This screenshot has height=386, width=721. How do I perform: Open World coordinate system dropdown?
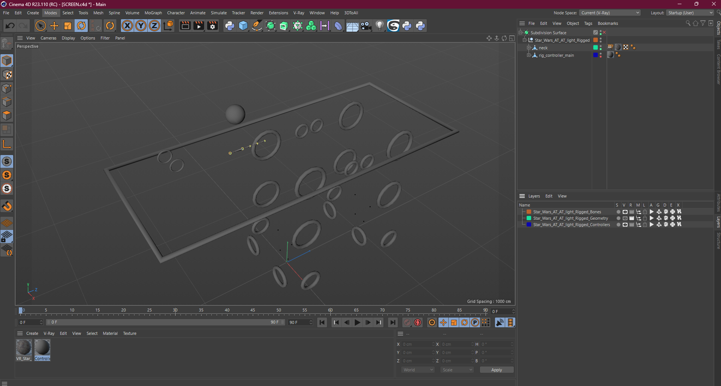click(418, 370)
